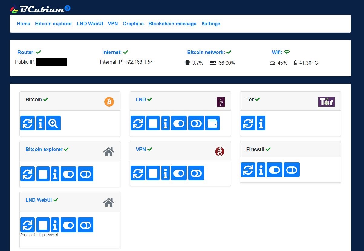Toggle the second Bitcoin explorer double-circle switch
Image resolution: width=364 pixels, height=251 pixels.
(x=85, y=174)
